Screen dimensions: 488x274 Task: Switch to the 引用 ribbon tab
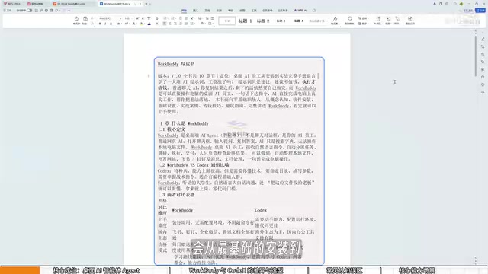point(219,11)
